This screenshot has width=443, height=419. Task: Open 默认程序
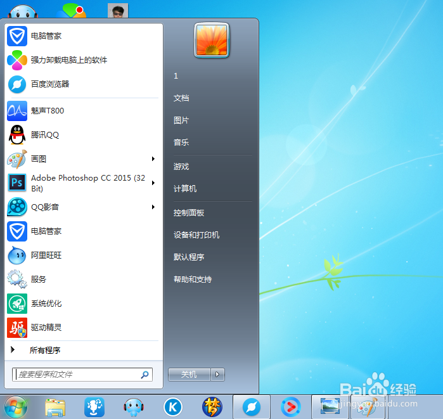pos(189,257)
